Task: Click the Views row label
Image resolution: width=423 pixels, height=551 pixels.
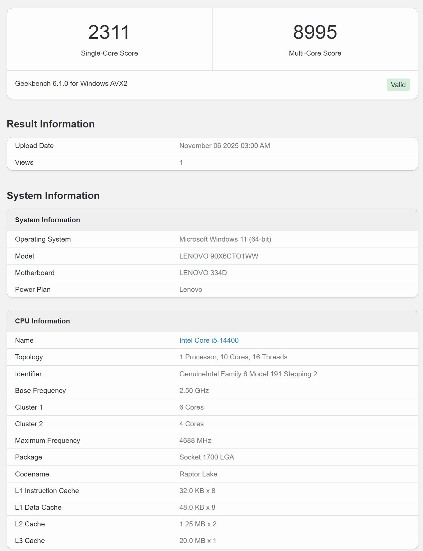Action: (x=24, y=162)
